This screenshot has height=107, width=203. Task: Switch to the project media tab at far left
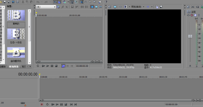pyautogui.click(x=3, y=67)
